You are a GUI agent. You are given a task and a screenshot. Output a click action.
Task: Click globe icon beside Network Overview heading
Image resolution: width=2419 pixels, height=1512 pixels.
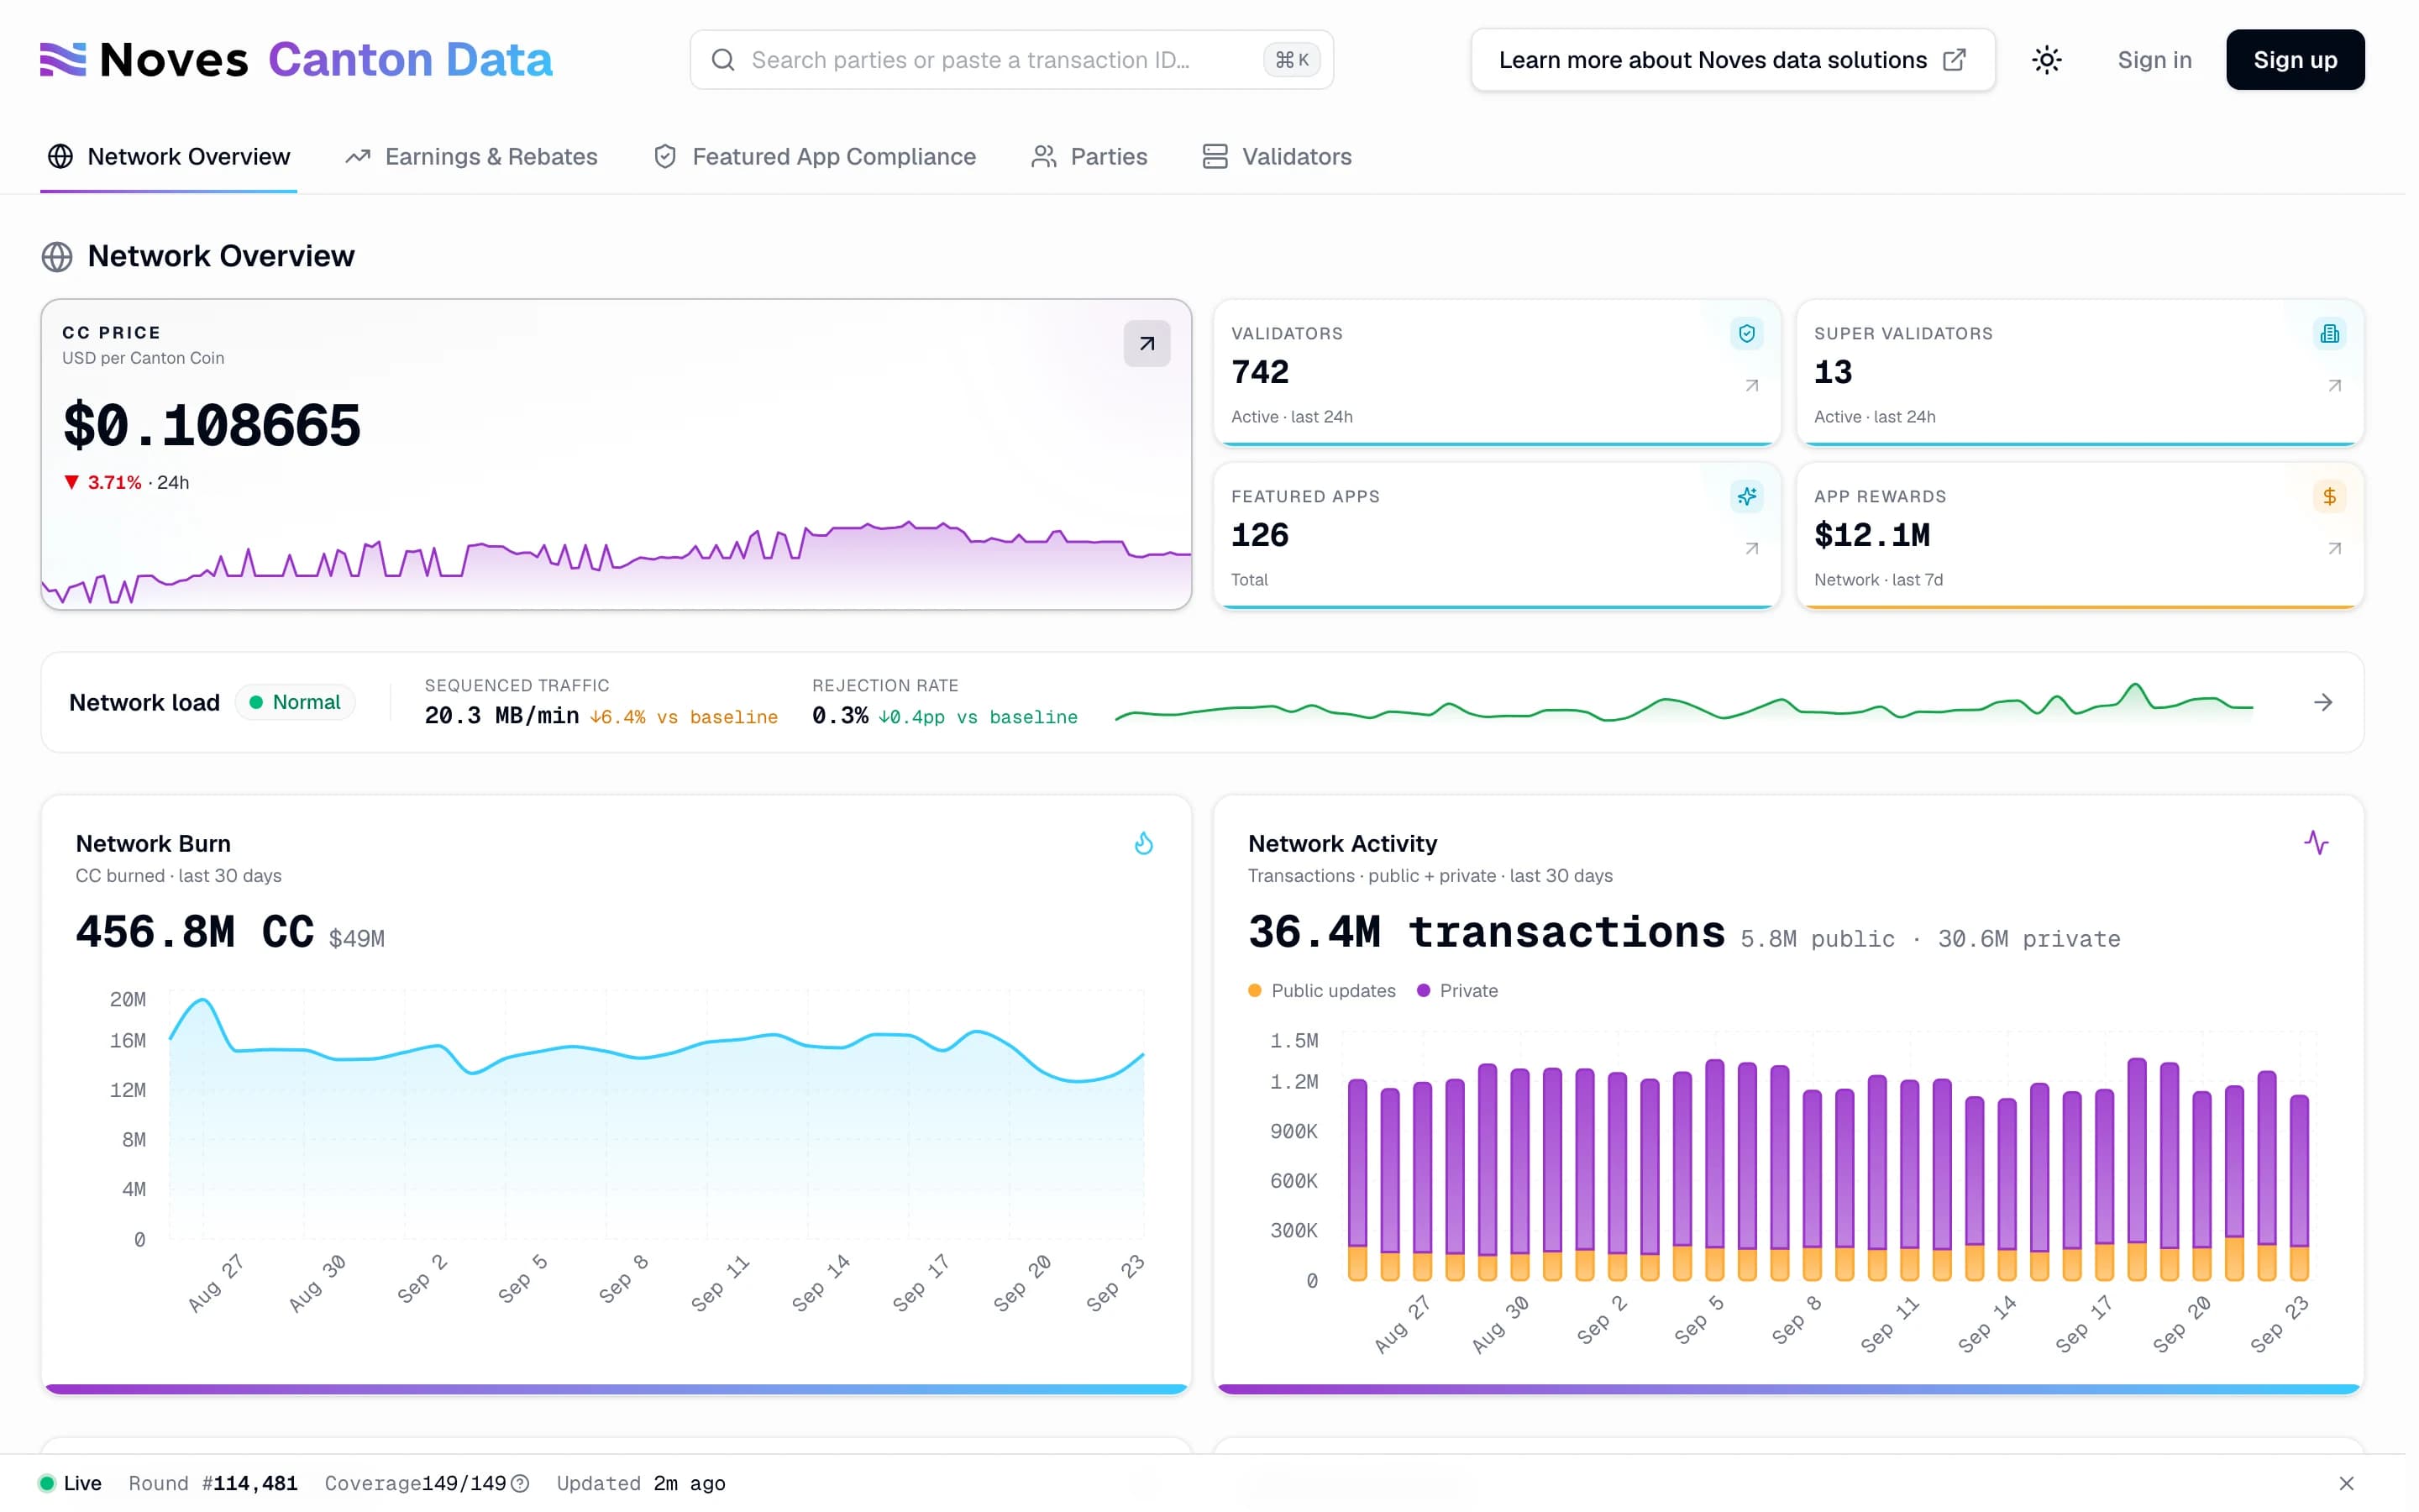click(x=57, y=257)
